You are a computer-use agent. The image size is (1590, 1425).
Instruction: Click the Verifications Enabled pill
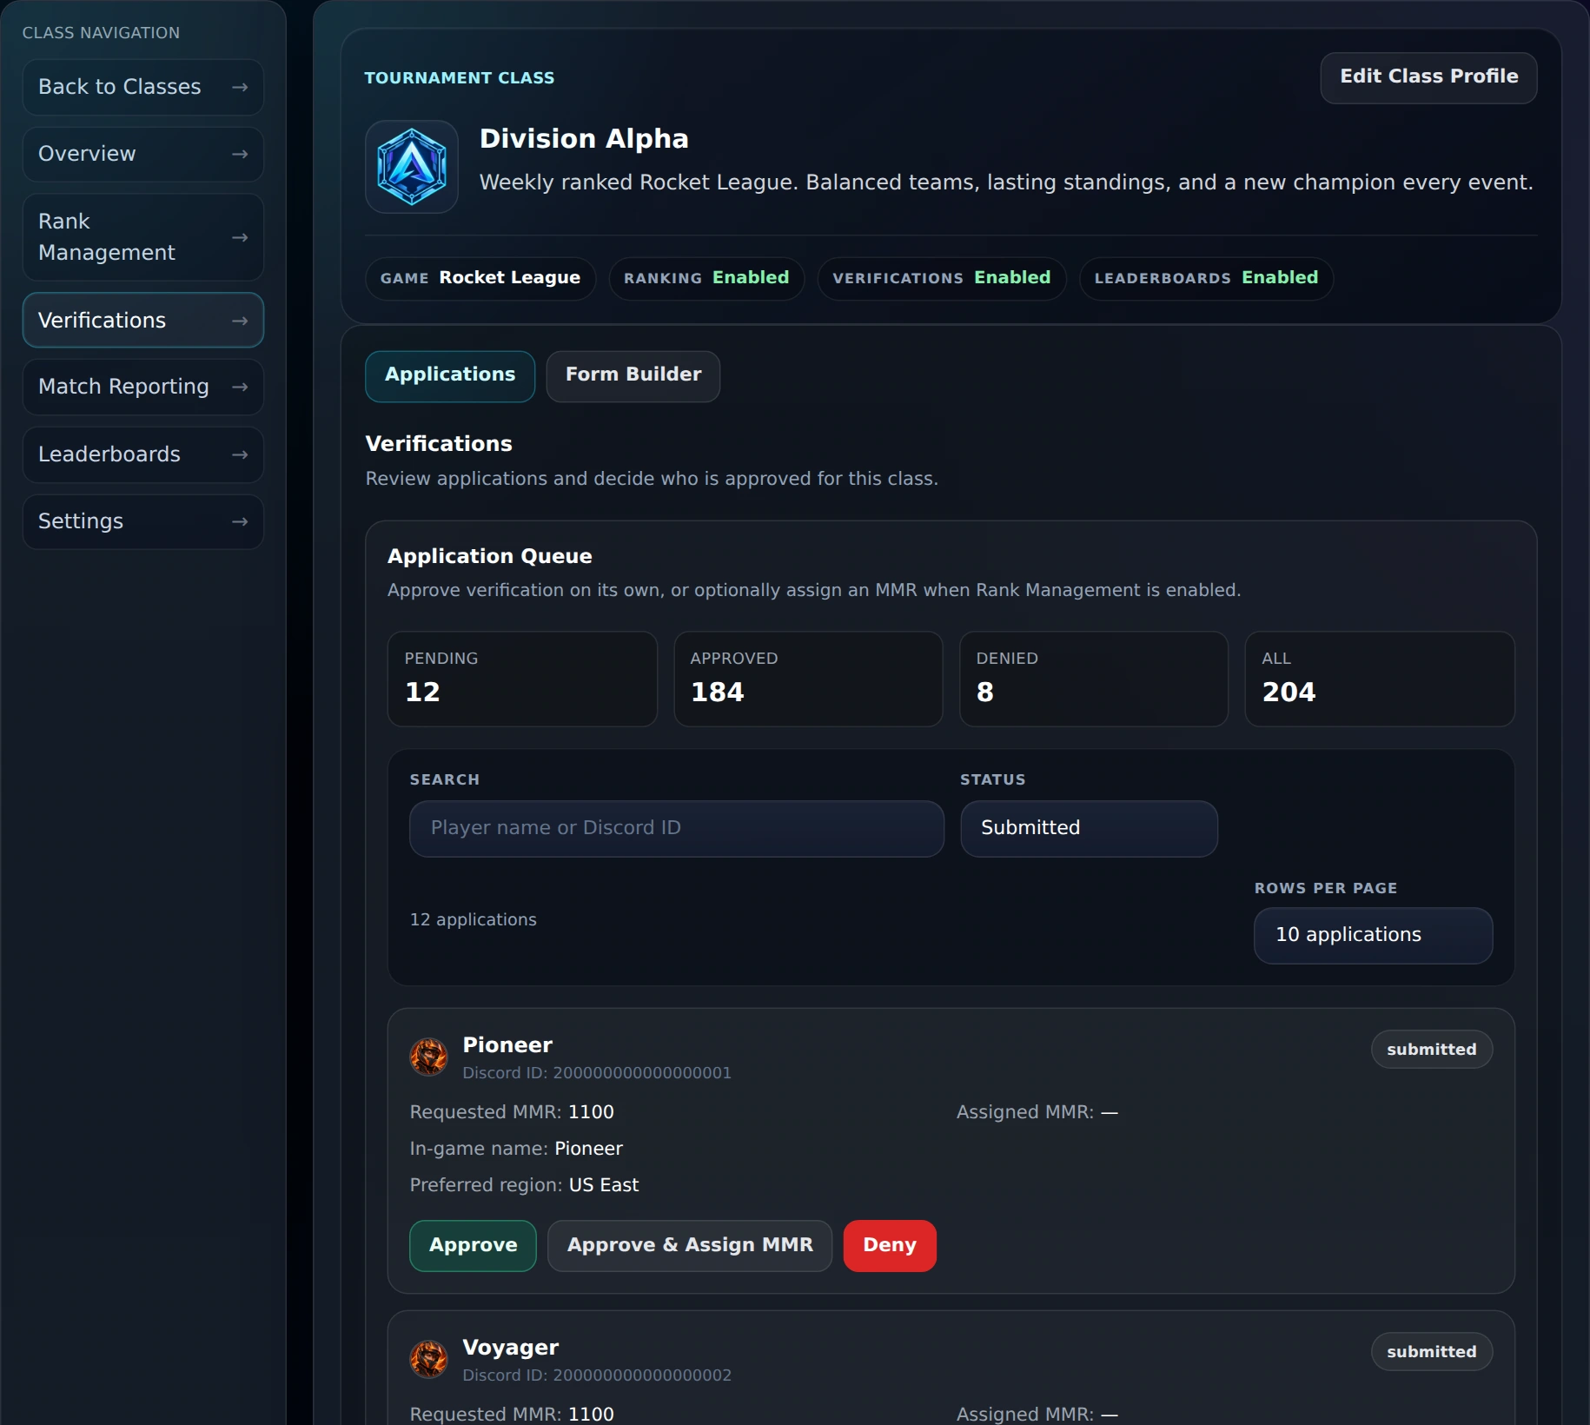tap(942, 279)
